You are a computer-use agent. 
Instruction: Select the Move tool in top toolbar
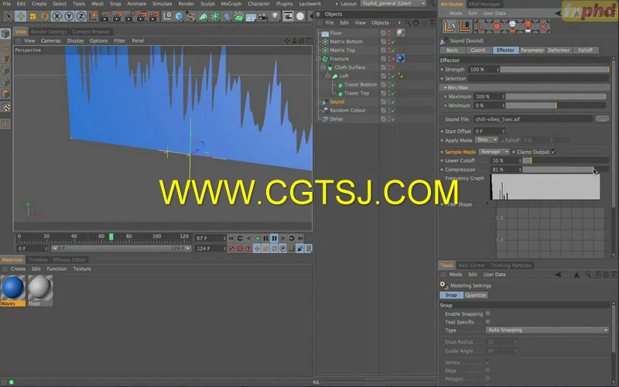pyautogui.click(x=21, y=16)
